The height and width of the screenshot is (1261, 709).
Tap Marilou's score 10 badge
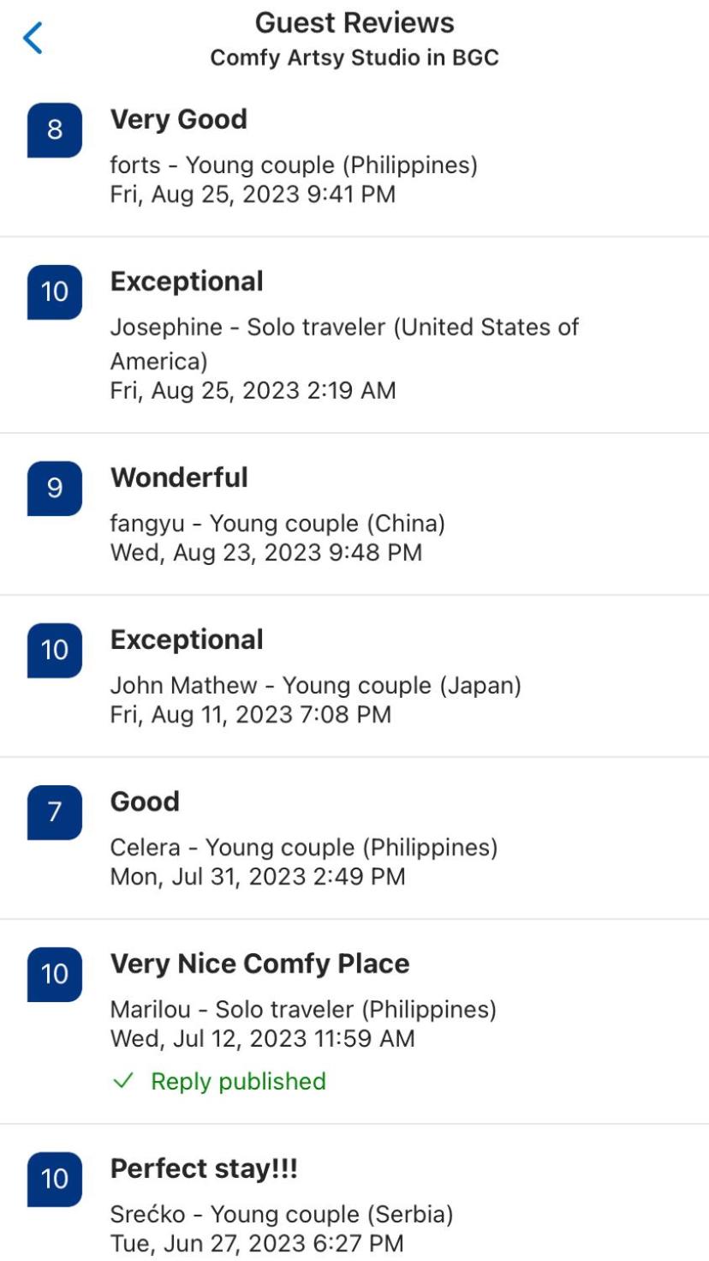(55, 975)
